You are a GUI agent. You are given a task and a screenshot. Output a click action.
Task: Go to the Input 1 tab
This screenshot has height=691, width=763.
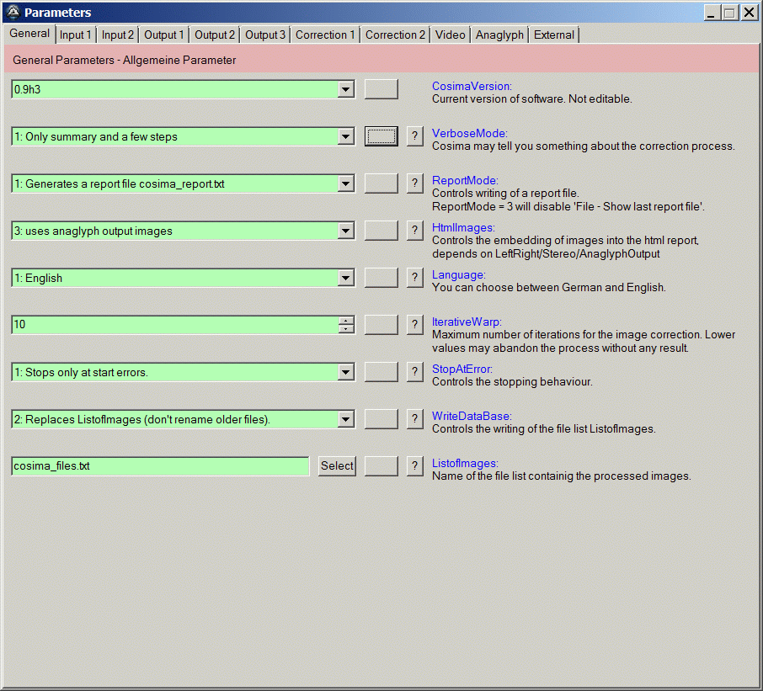point(76,35)
